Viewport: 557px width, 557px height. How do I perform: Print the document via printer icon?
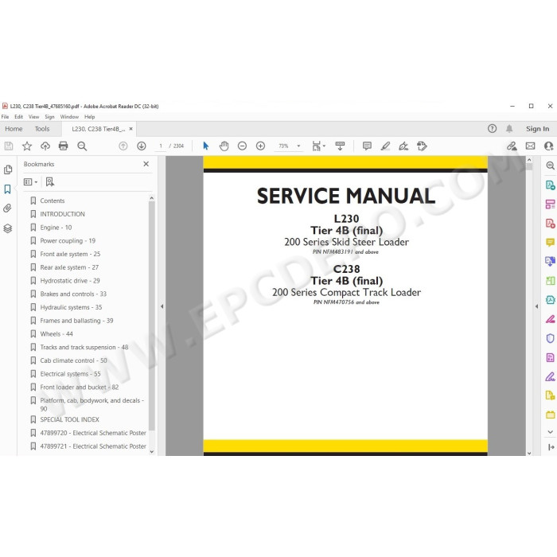63,146
